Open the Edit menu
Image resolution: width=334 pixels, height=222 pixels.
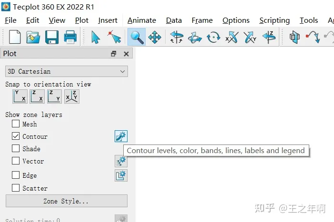(32, 20)
